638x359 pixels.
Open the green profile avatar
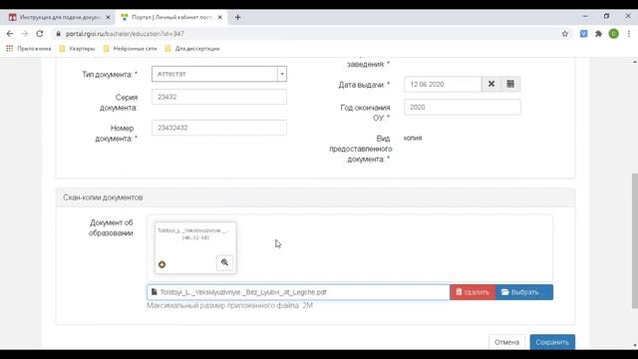tap(614, 34)
